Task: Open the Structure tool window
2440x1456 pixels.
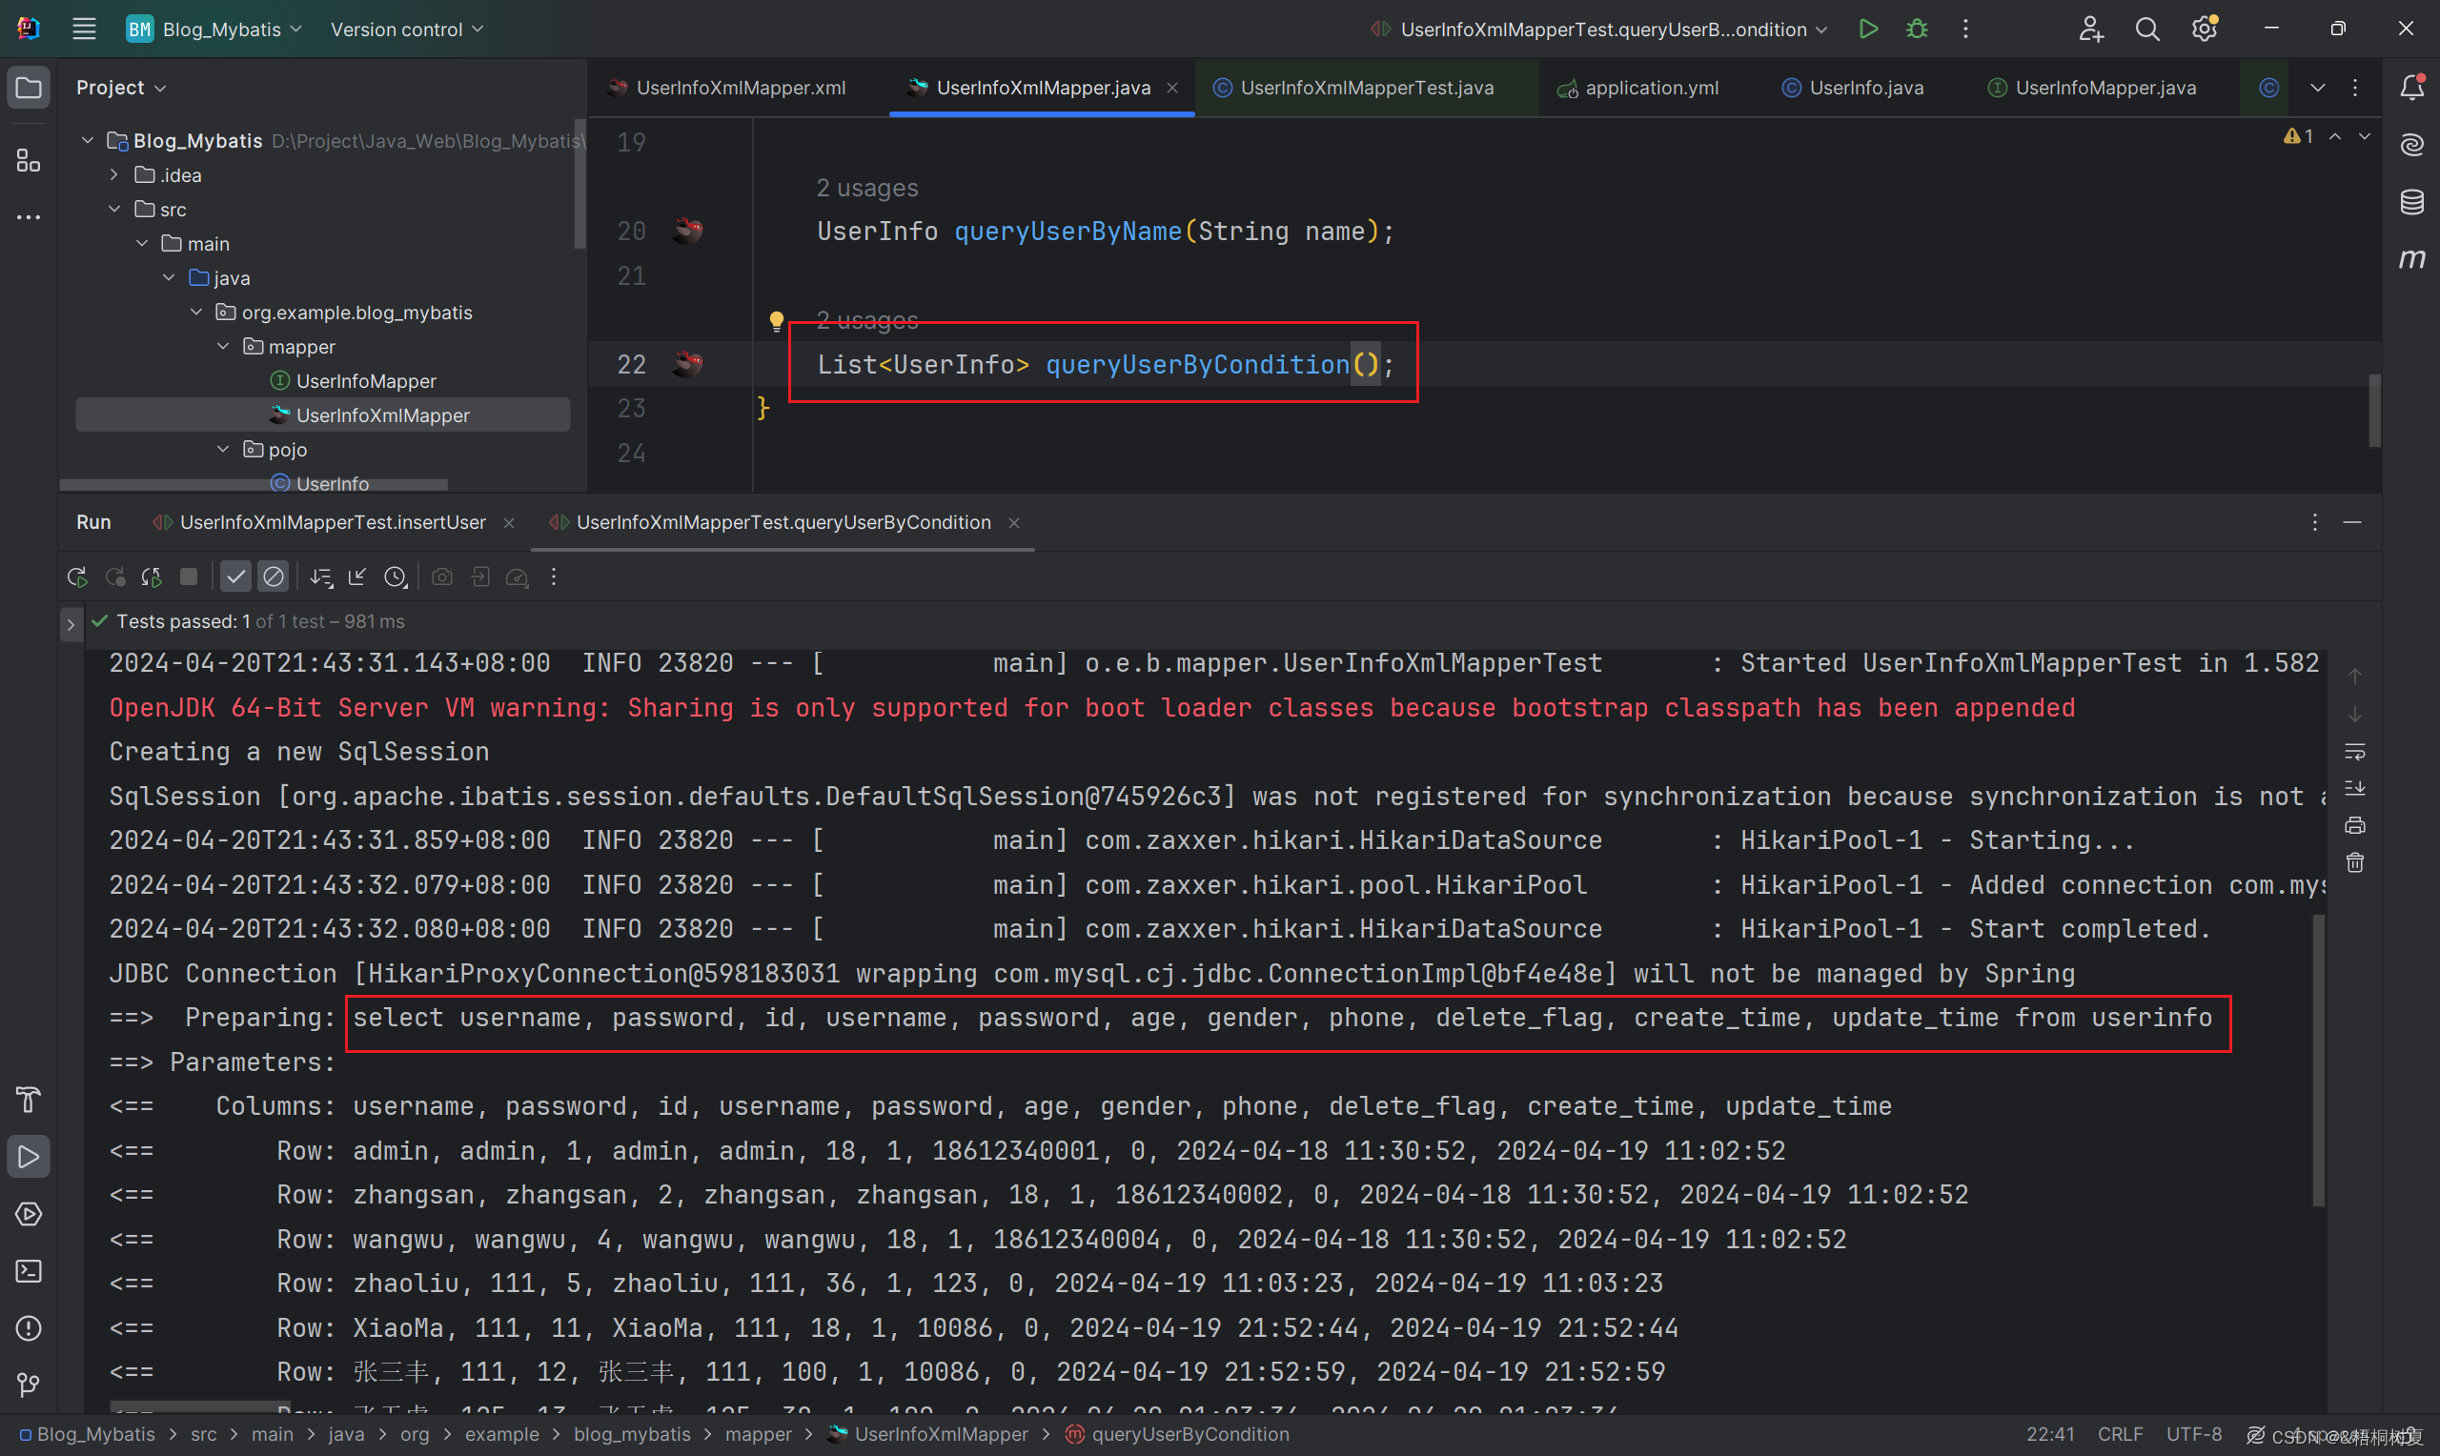Action: [x=29, y=160]
